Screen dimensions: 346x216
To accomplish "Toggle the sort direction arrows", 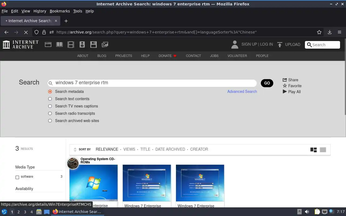I will coord(75,150).
